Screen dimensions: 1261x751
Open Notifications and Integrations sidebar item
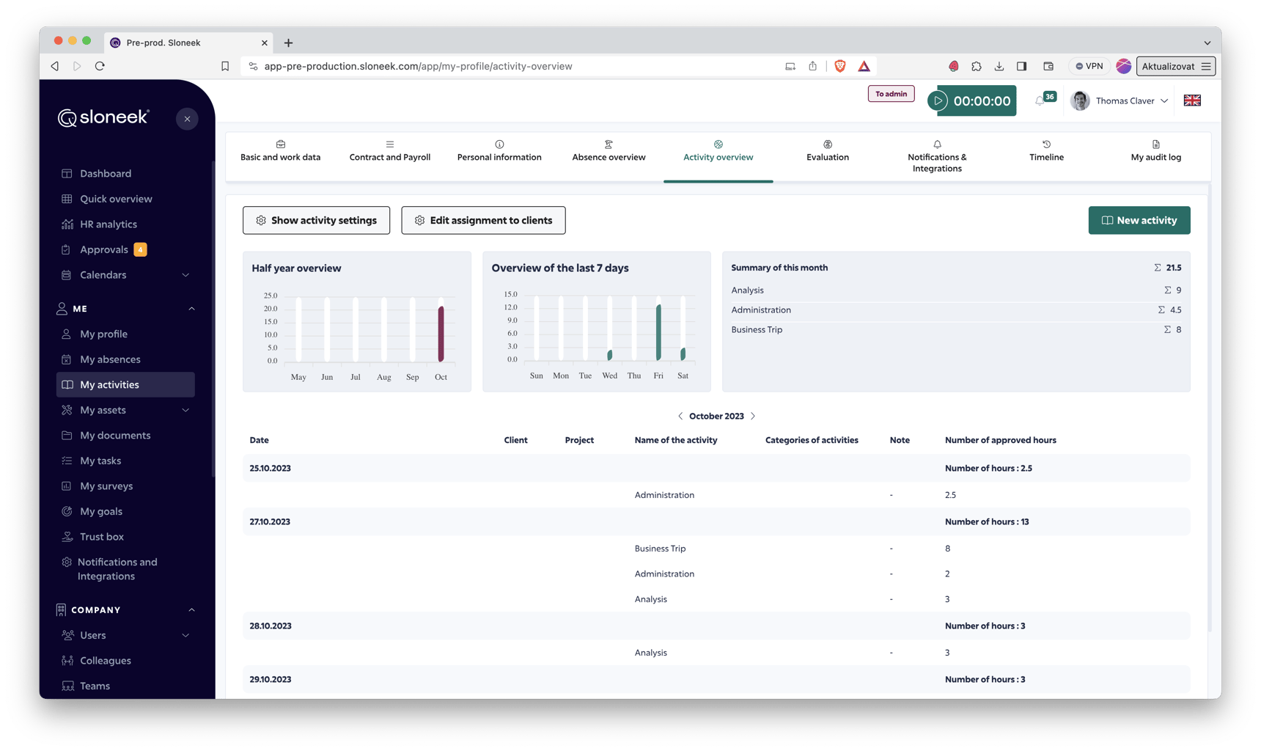click(117, 569)
